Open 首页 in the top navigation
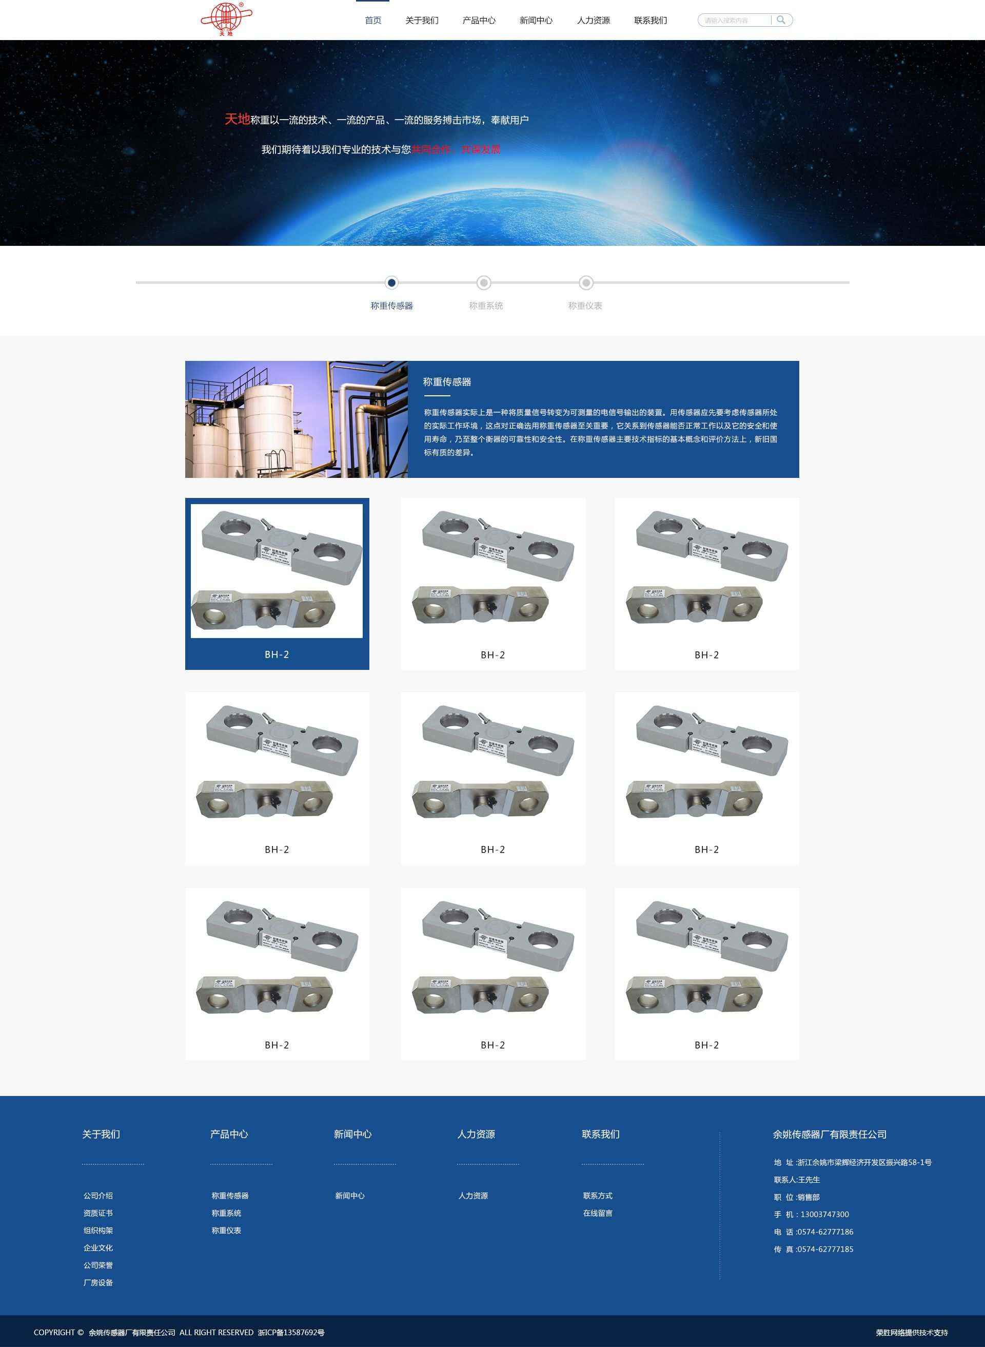The image size is (985, 1347). tap(372, 21)
